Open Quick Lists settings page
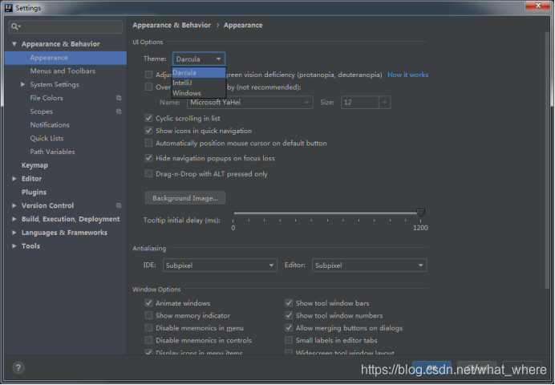 47,138
